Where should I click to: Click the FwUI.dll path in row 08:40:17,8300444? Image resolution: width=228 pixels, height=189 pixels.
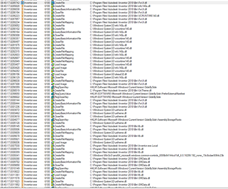pyautogui.click(x=118, y=103)
